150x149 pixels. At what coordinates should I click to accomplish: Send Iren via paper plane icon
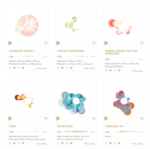coord(23,143)
